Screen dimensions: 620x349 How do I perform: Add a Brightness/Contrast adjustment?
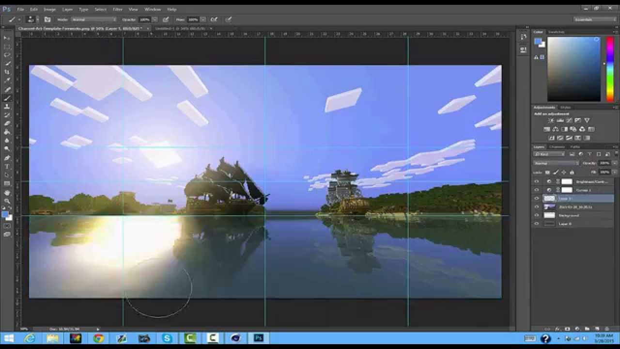tap(551, 120)
